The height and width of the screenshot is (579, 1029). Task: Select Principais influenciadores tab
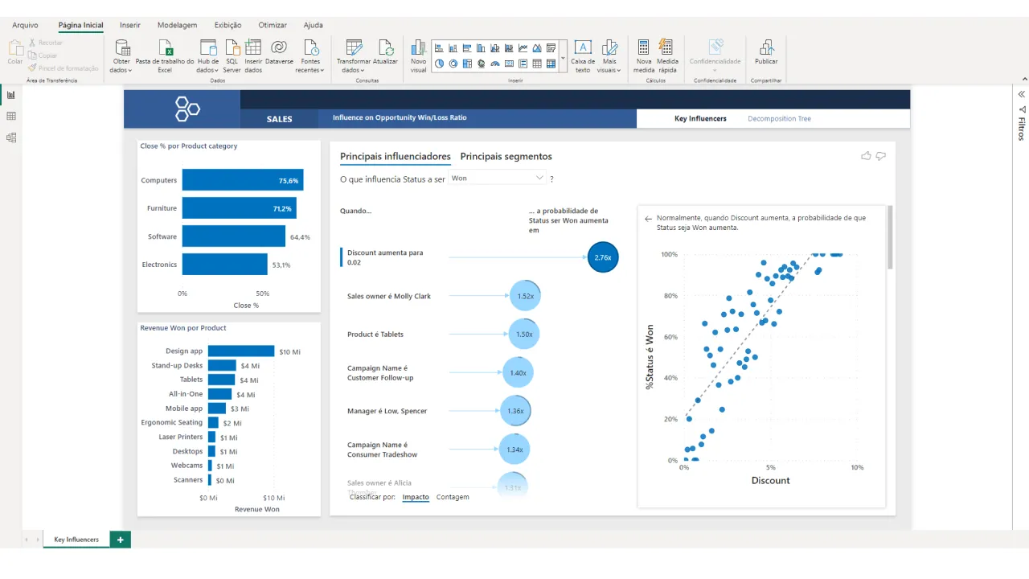pos(396,157)
